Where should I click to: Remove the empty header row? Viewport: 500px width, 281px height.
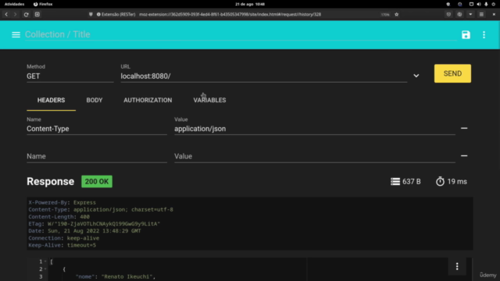(464, 156)
